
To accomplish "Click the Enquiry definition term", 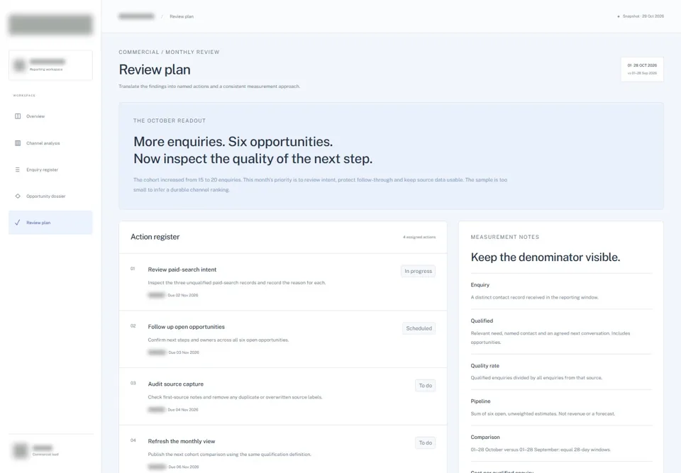I will point(480,285).
